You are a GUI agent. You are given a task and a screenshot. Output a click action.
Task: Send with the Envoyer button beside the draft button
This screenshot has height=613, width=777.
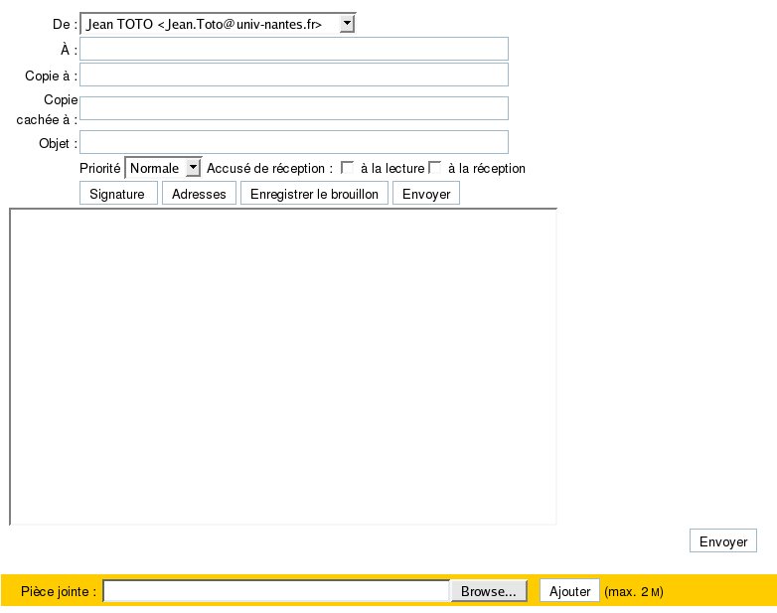click(x=426, y=194)
